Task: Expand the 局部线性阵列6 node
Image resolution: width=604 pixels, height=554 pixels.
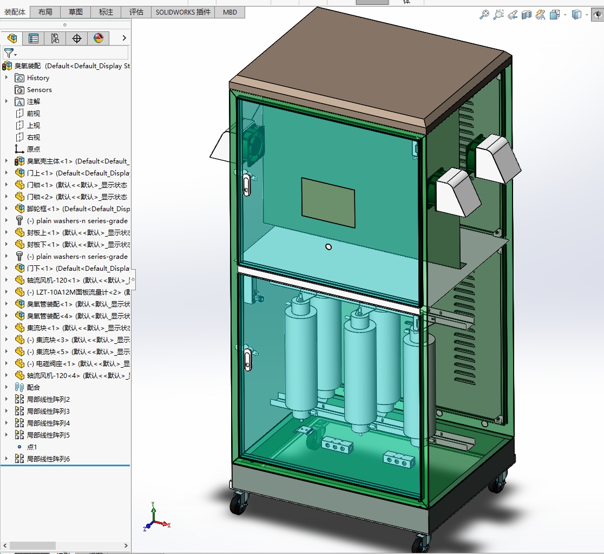Action: [6, 459]
